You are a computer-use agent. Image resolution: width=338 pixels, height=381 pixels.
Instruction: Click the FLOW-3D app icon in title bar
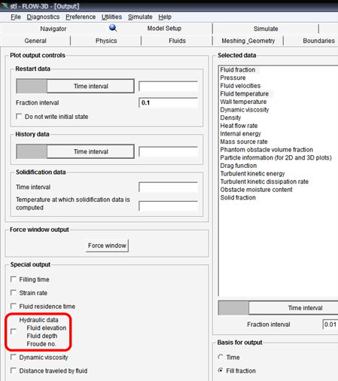[5, 5]
